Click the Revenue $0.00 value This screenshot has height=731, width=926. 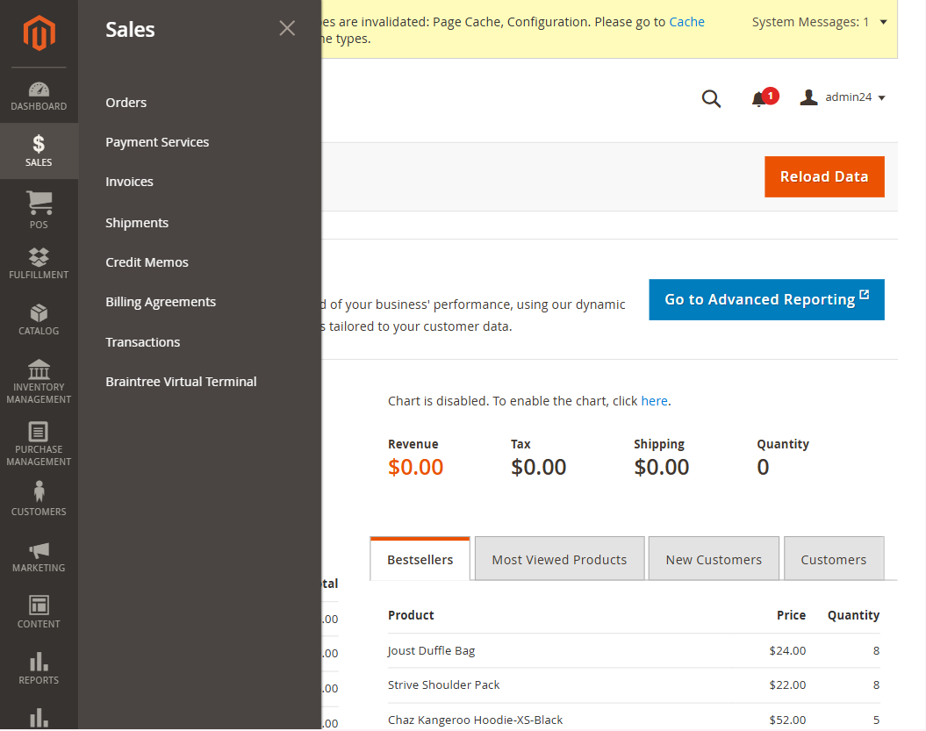416,467
